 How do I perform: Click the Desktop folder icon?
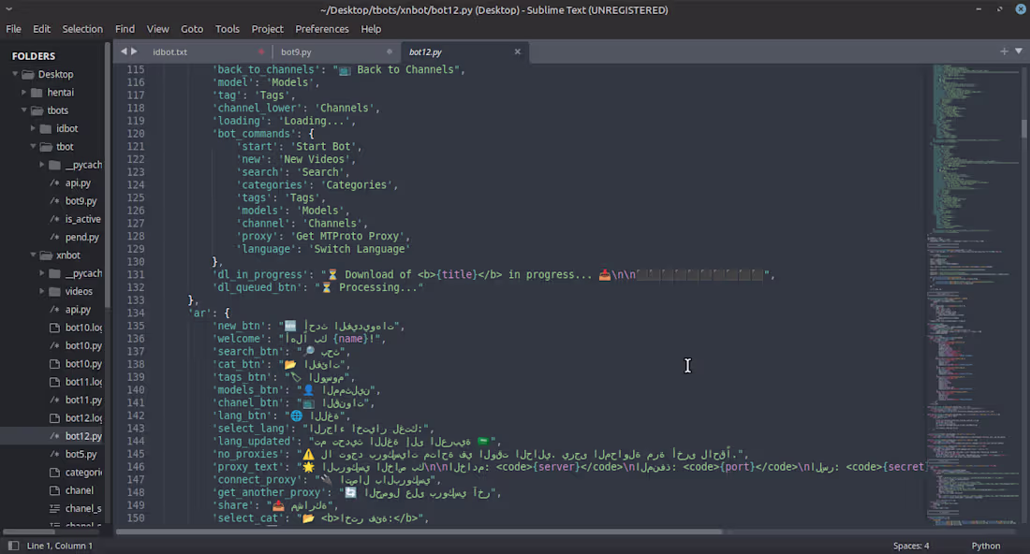click(x=27, y=74)
